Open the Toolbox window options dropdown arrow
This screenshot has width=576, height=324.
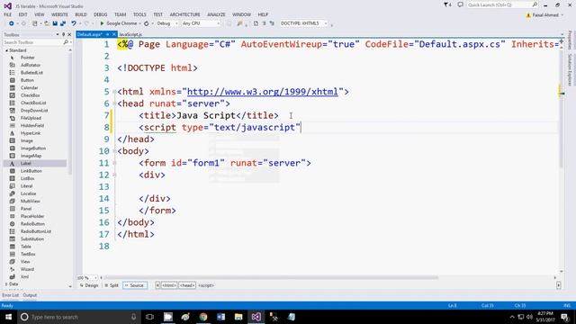pos(58,34)
